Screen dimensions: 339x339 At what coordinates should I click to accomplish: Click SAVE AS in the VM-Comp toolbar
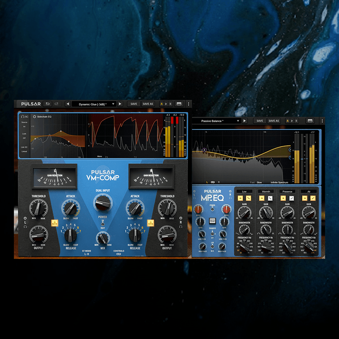pos(148,104)
